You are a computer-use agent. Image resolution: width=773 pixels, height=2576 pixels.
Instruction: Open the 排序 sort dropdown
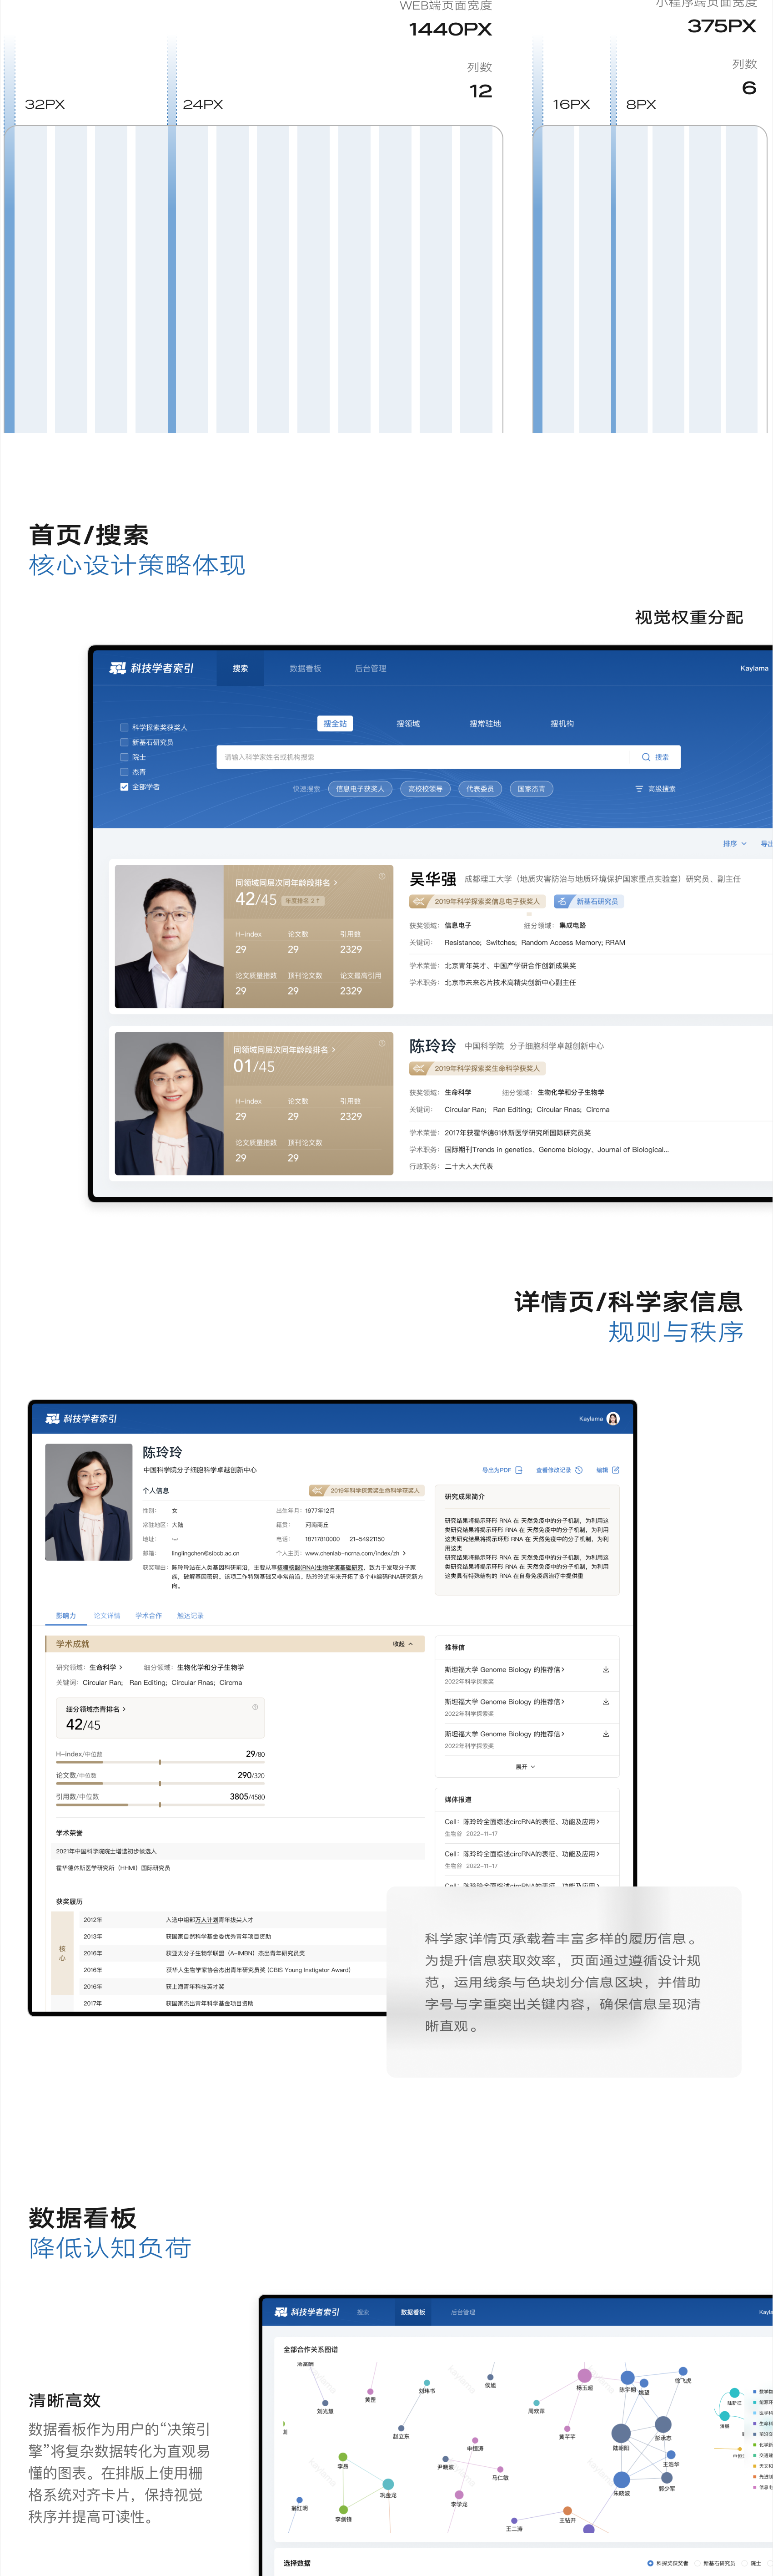(x=734, y=843)
